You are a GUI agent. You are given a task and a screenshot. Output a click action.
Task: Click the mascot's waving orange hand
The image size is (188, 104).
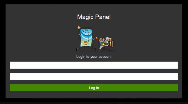[79, 27]
